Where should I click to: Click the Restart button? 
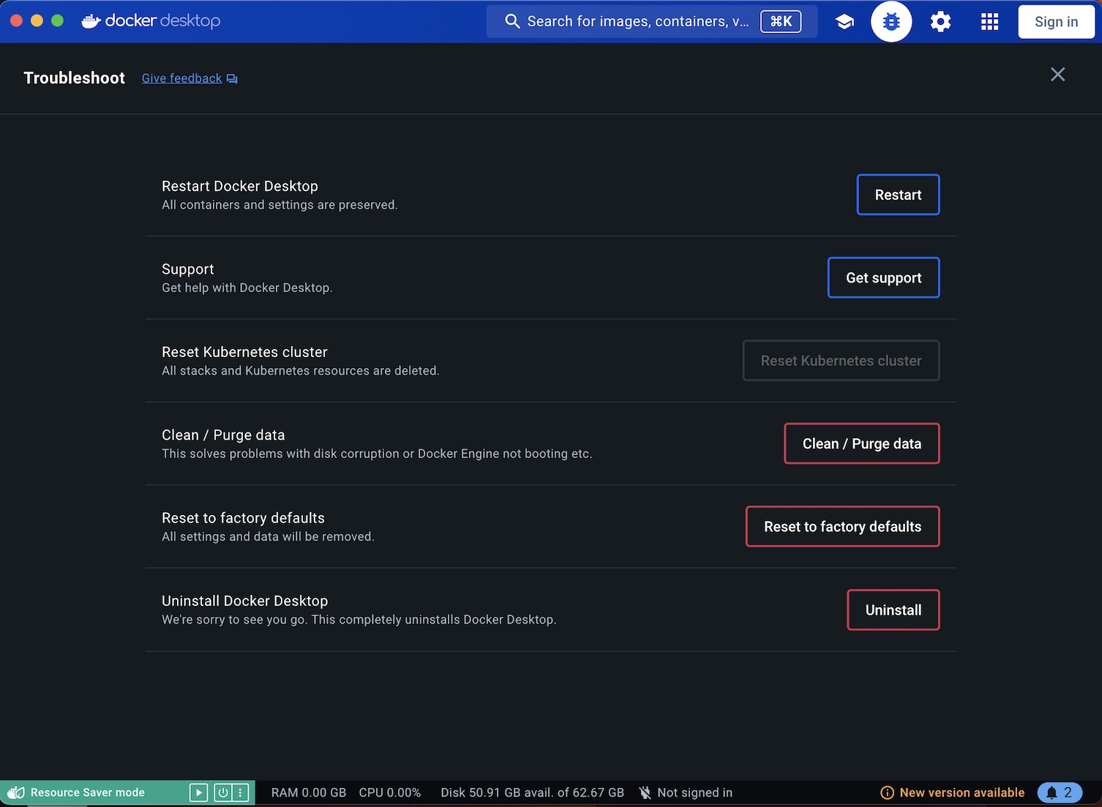point(898,195)
